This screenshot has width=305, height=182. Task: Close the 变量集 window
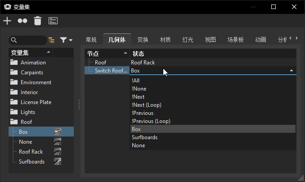[x=294, y=7]
